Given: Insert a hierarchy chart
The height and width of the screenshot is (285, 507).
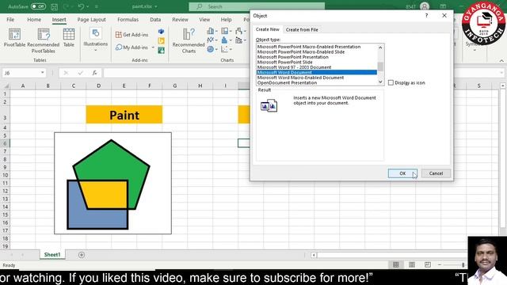Looking at the screenshot, I should pyautogui.click(x=226, y=31).
